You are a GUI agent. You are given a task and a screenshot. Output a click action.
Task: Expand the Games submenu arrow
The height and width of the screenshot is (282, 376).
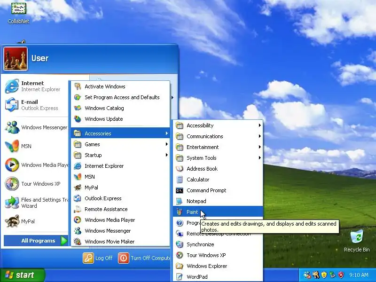coord(167,144)
